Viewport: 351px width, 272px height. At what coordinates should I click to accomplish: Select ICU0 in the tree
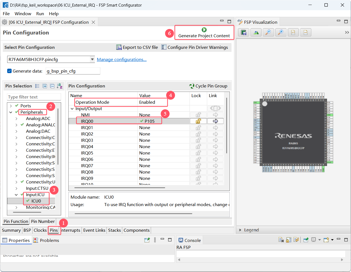pyautogui.click(x=36, y=201)
